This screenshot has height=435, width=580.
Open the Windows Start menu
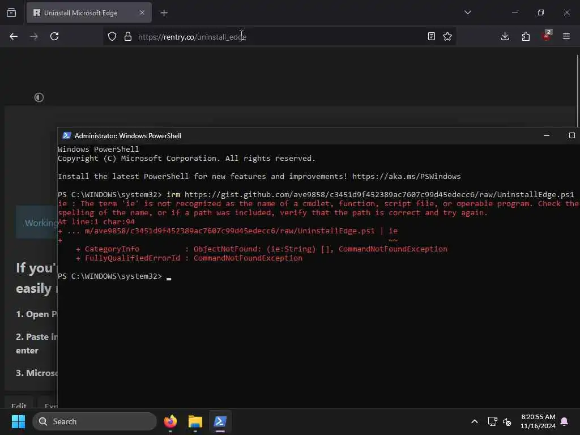(18, 421)
